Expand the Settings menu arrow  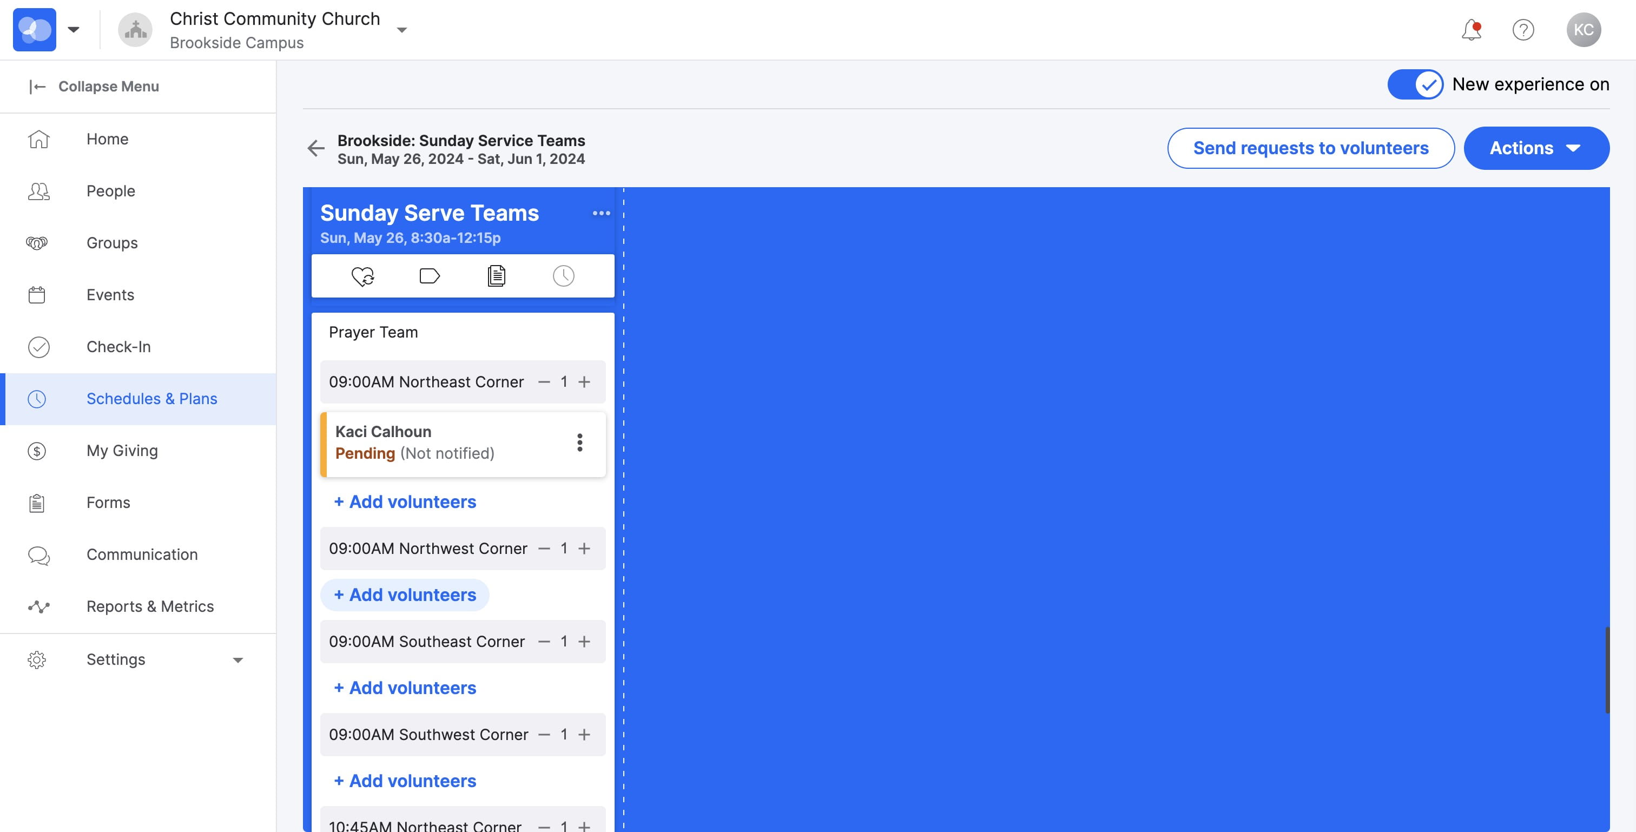pyautogui.click(x=238, y=660)
